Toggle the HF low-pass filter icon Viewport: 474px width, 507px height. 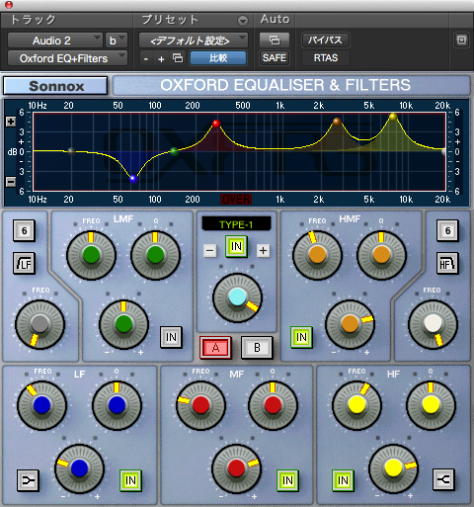pos(447,263)
